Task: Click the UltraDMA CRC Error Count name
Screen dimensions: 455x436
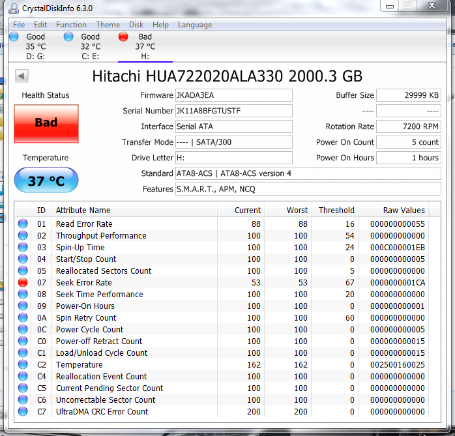Action: tap(102, 412)
